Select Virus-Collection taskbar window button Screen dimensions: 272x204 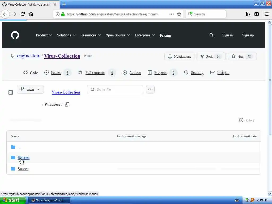[x=49, y=200]
